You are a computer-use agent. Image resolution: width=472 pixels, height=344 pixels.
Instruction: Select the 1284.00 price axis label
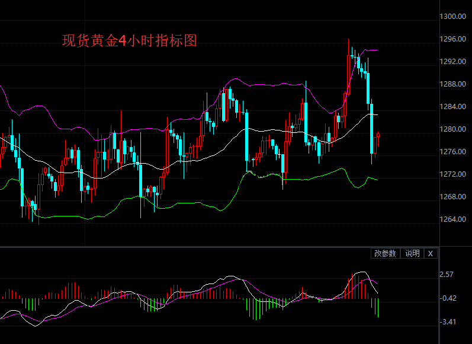(x=455, y=107)
